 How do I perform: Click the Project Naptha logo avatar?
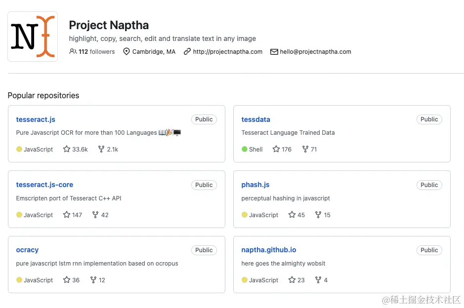tap(33, 37)
